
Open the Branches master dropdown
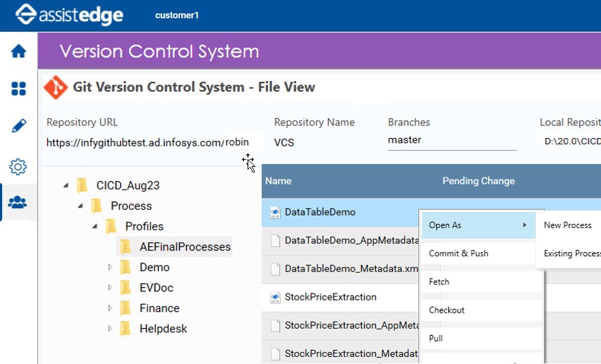tap(452, 141)
